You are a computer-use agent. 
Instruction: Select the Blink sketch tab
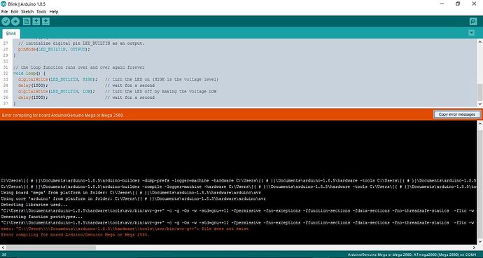pos(11,34)
